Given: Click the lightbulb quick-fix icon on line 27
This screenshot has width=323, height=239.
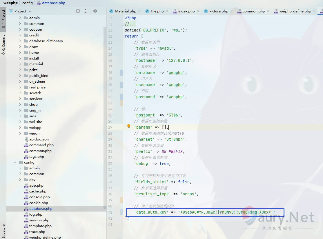Looking at the screenshot, I should 129,127.
